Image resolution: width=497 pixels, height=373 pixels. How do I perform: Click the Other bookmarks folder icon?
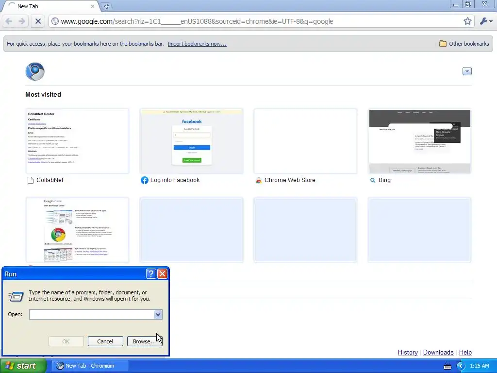click(x=443, y=44)
